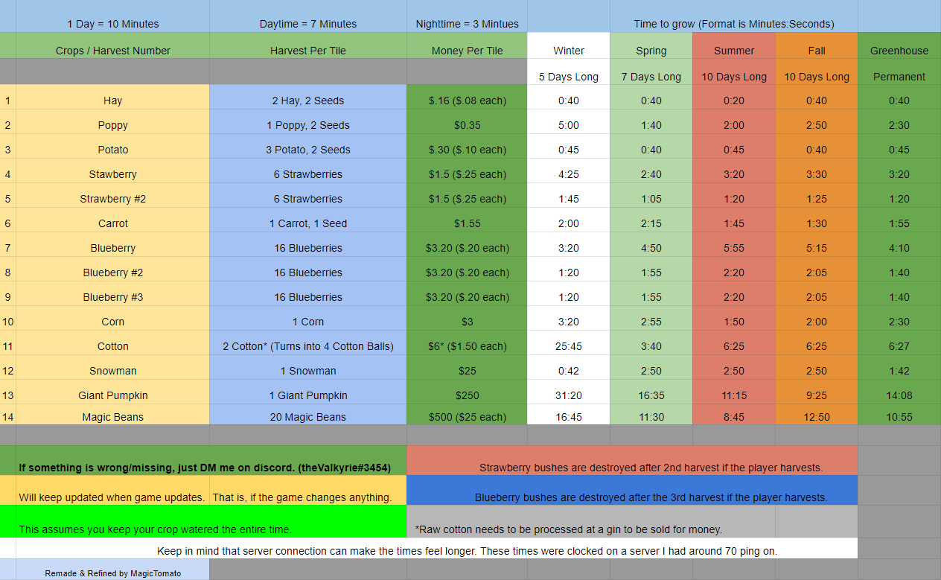
Task: Click Remade & Refined by MagicTomato credit
Action: [x=112, y=573]
